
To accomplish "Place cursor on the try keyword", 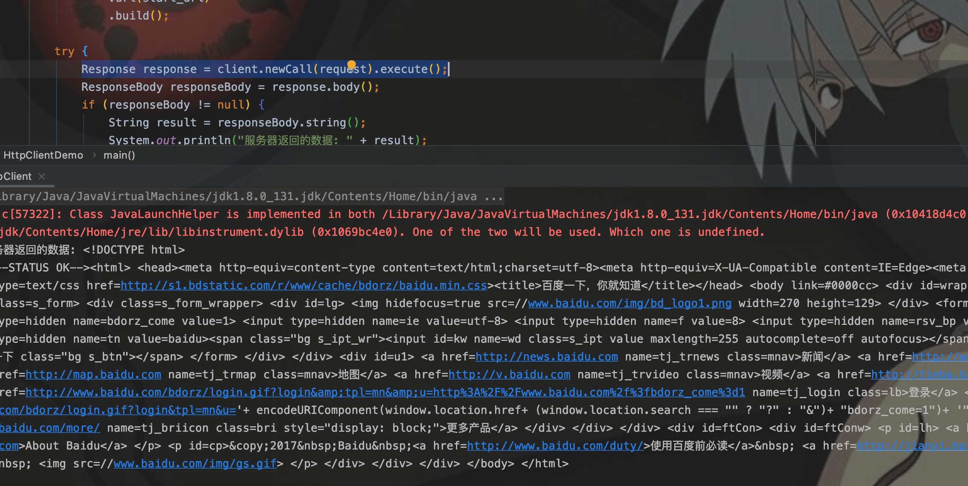I will point(64,51).
